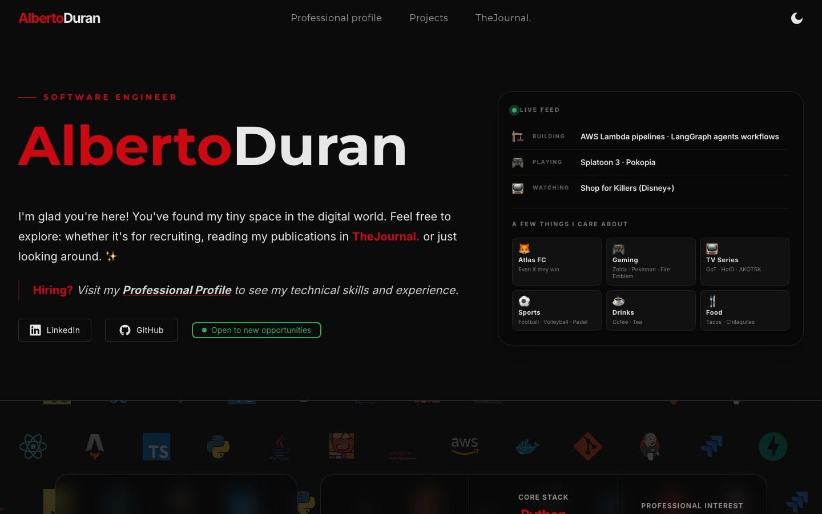Click the Food fork and knife icon
The image size is (822, 514).
[x=712, y=301]
